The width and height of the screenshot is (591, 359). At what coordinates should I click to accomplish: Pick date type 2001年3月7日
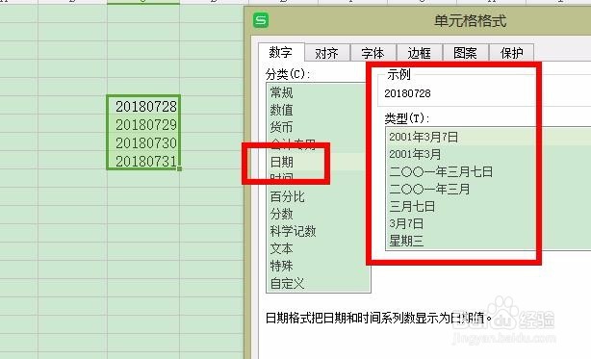pyautogui.click(x=424, y=137)
